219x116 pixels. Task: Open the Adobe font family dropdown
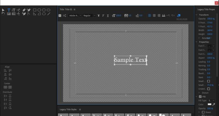pyautogui.click(x=75, y=16)
